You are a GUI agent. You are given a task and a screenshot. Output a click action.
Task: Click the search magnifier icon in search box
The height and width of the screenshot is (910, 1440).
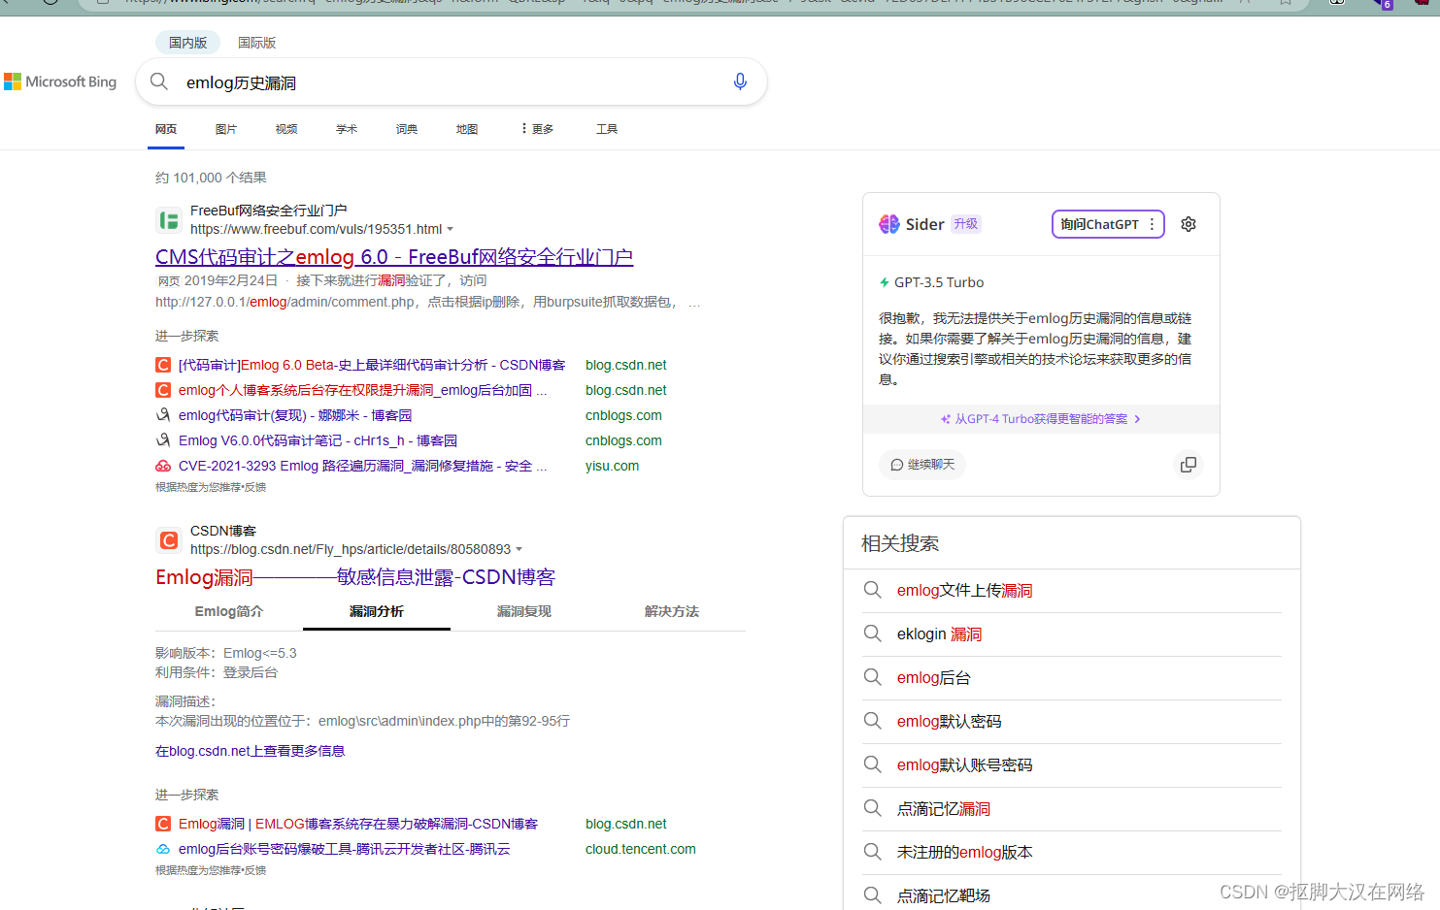(x=159, y=81)
